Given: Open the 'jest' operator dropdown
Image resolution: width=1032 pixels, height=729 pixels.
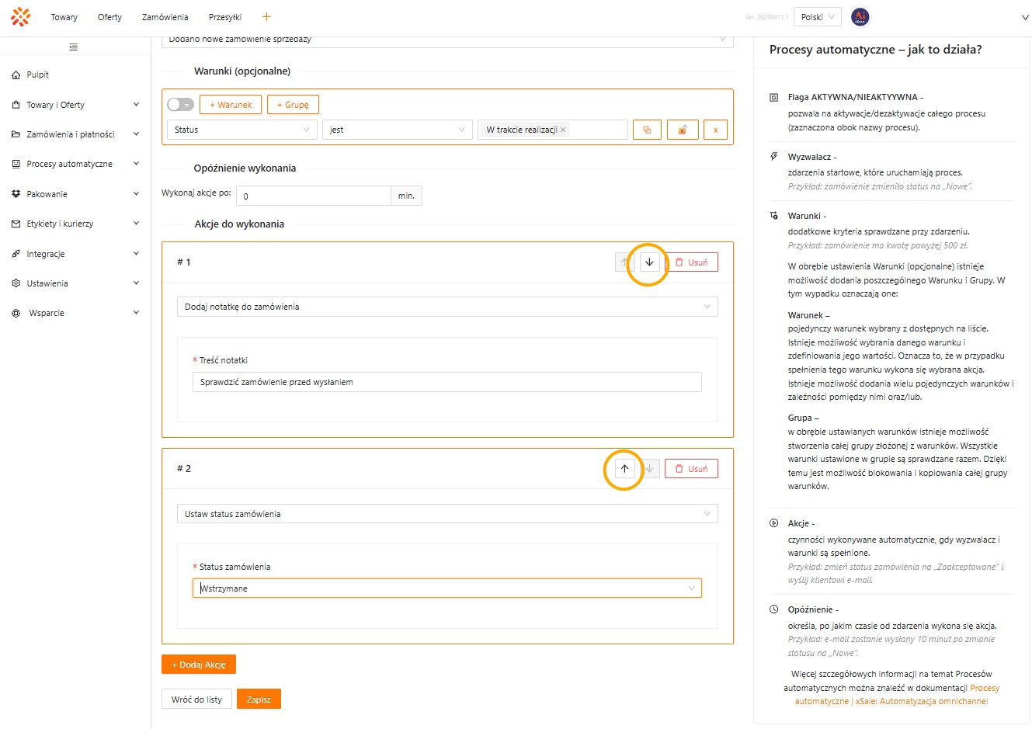Looking at the screenshot, I should (397, 130).
